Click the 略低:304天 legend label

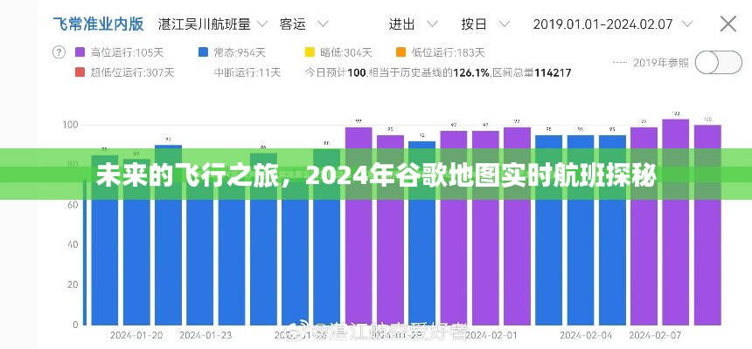[345, 52]
